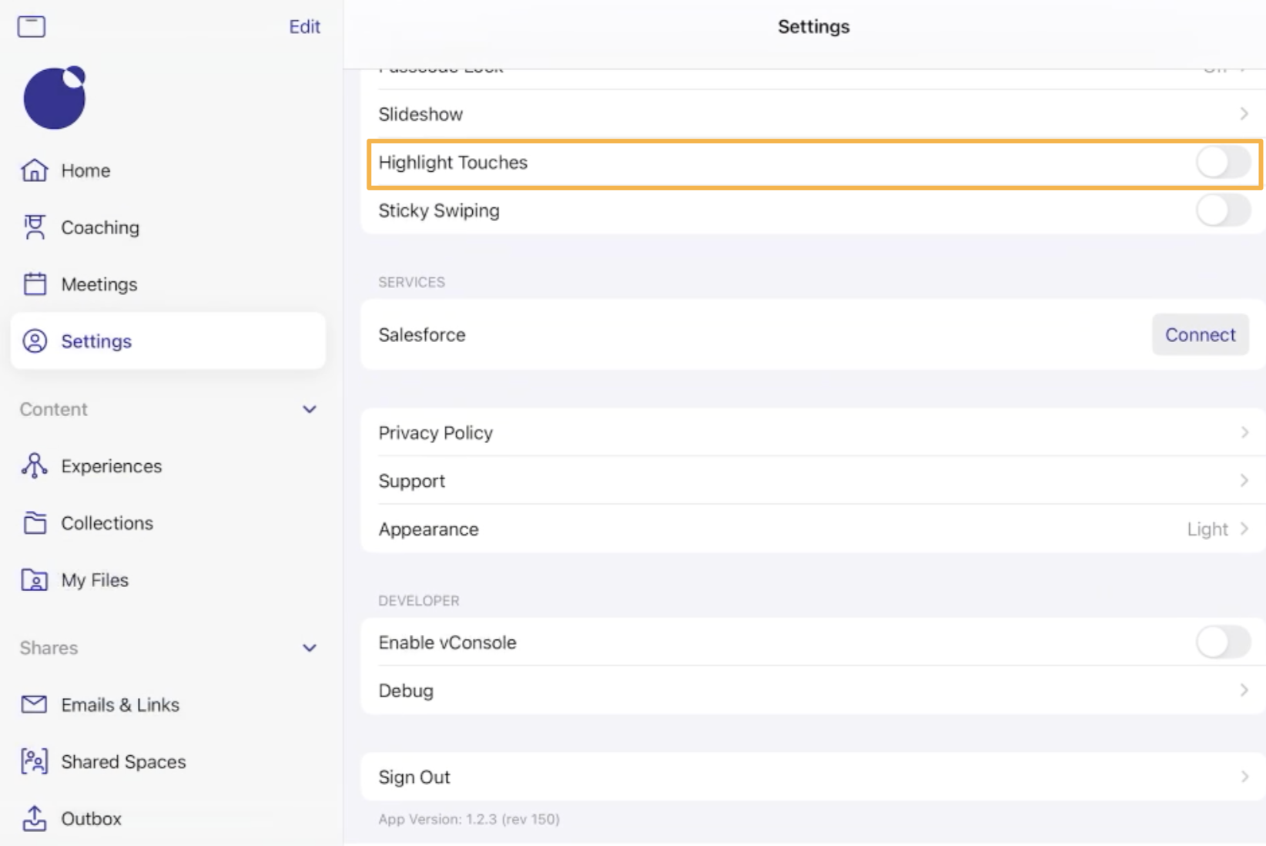Collapse the Shares section chevron

pos(310,648)
